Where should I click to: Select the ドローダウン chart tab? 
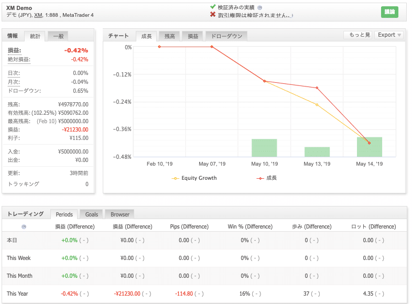pos(226,36)
